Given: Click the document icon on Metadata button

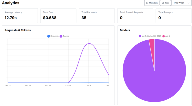Looking at the screenshot, I should [x=147, y=3].
